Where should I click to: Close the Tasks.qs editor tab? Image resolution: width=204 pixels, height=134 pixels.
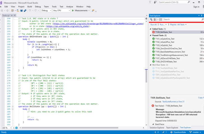tap(15, 15)
